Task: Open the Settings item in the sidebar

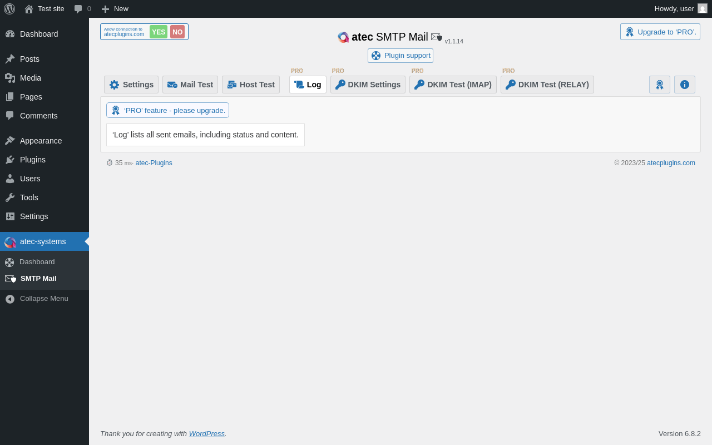Action: point(44,216)
